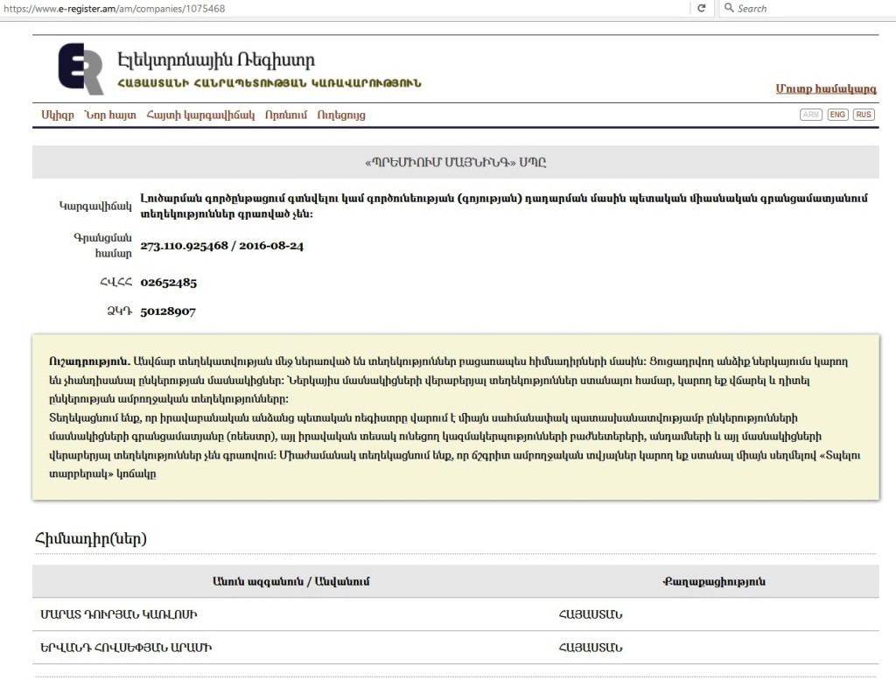Viewport: 896px width, 694px height.
Task: Click the URL address bar
Action: (x=343, y=9)
